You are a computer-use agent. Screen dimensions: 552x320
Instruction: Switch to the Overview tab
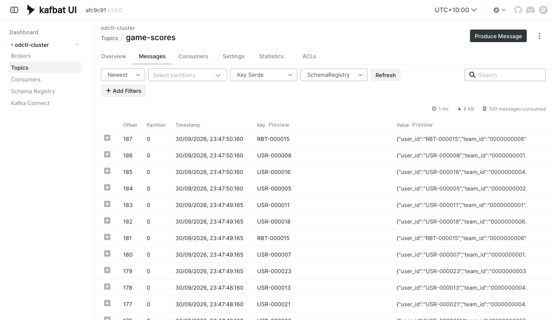[x=114, y=56]
